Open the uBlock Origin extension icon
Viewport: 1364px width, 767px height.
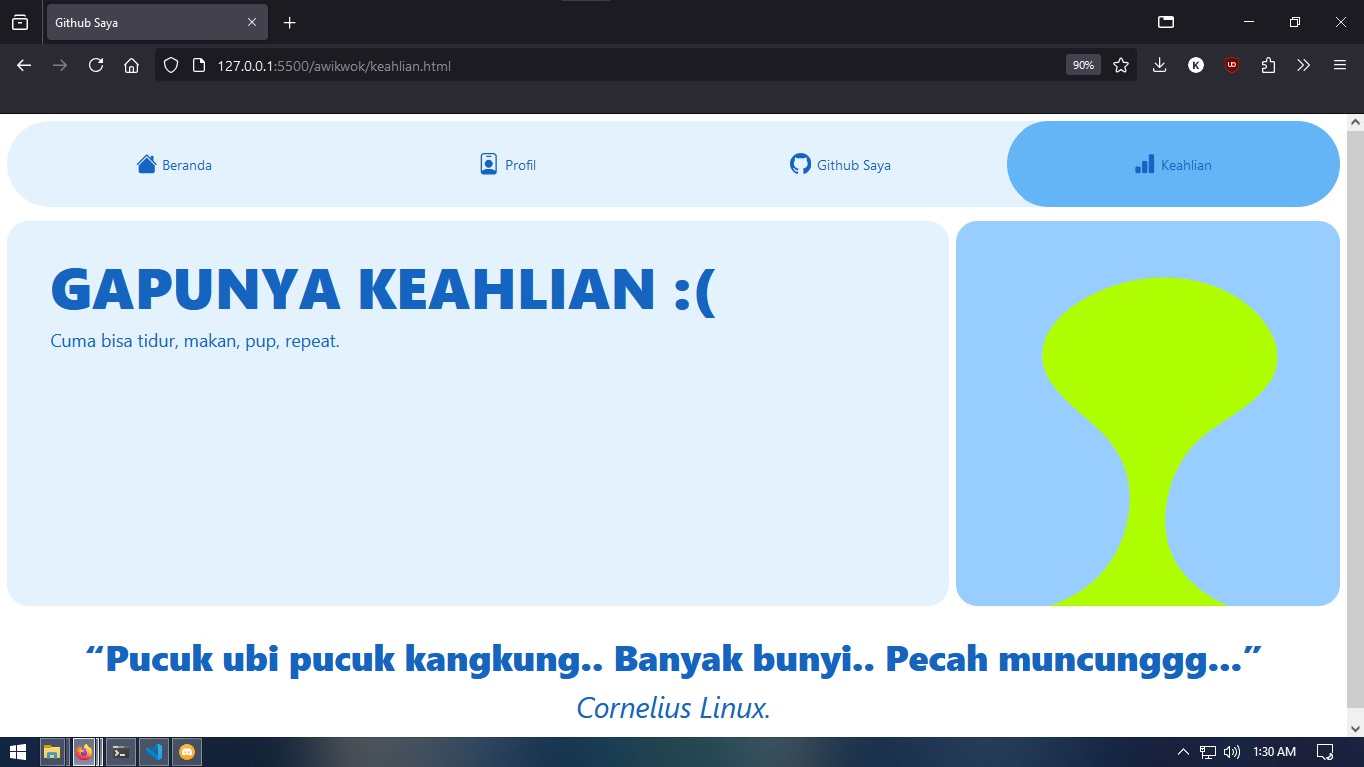[1231, 65]
